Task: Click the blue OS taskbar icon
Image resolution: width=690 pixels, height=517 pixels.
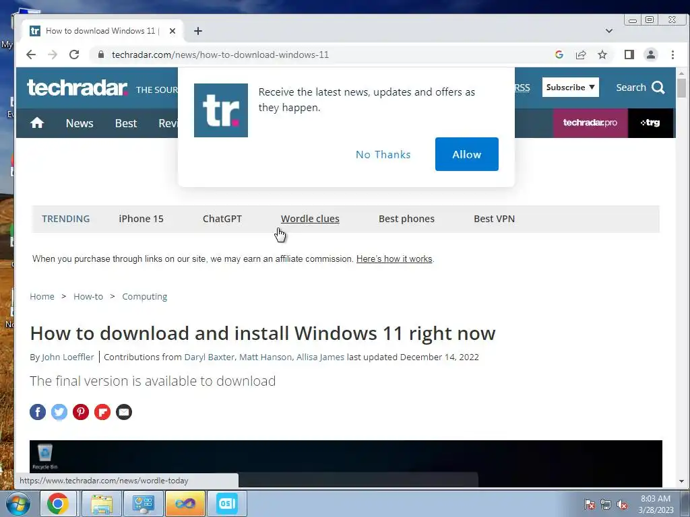Action: (x=226, y=504)
